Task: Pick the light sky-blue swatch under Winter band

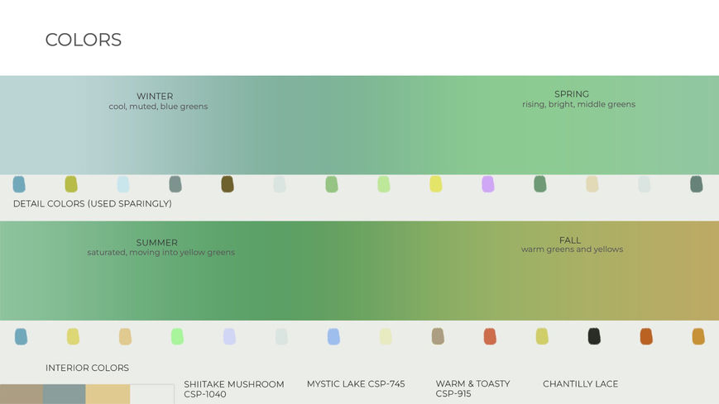Action: click(x=123, y=184)
